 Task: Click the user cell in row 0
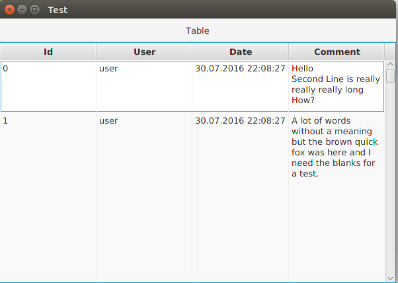pos(144,86)
